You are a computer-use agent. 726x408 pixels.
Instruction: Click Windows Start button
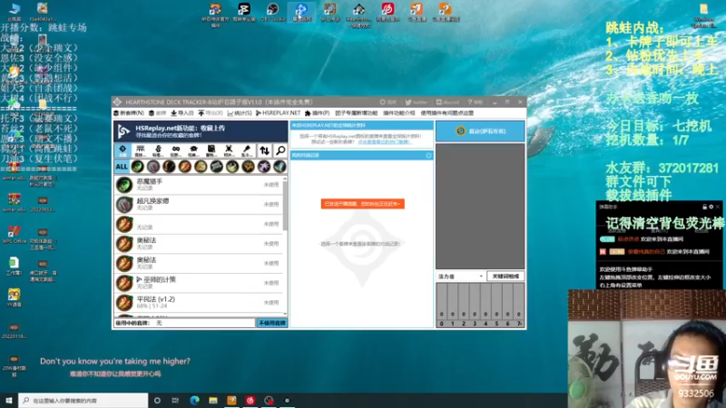tap(9, 401)
